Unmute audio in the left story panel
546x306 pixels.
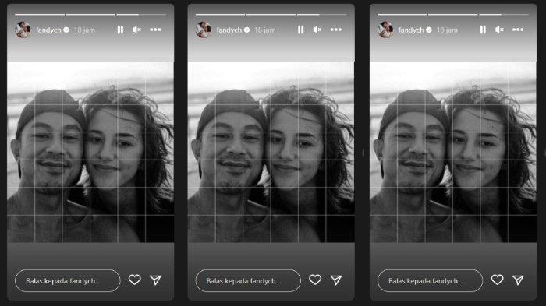point(136,30)
